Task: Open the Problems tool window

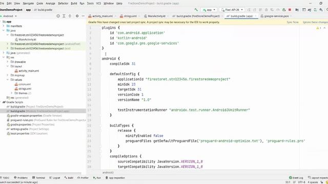Action: click(20, 178)
